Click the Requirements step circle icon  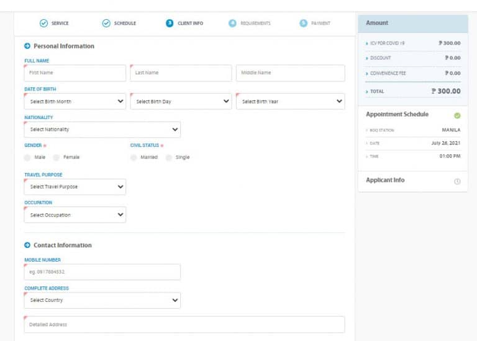click(x=232, y=24)
